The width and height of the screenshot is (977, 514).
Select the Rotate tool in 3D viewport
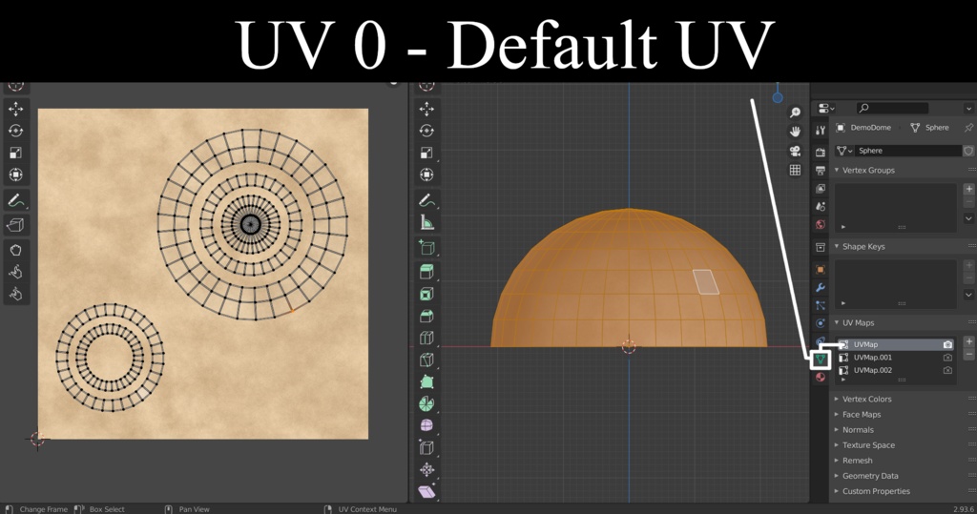coord(426,131)
